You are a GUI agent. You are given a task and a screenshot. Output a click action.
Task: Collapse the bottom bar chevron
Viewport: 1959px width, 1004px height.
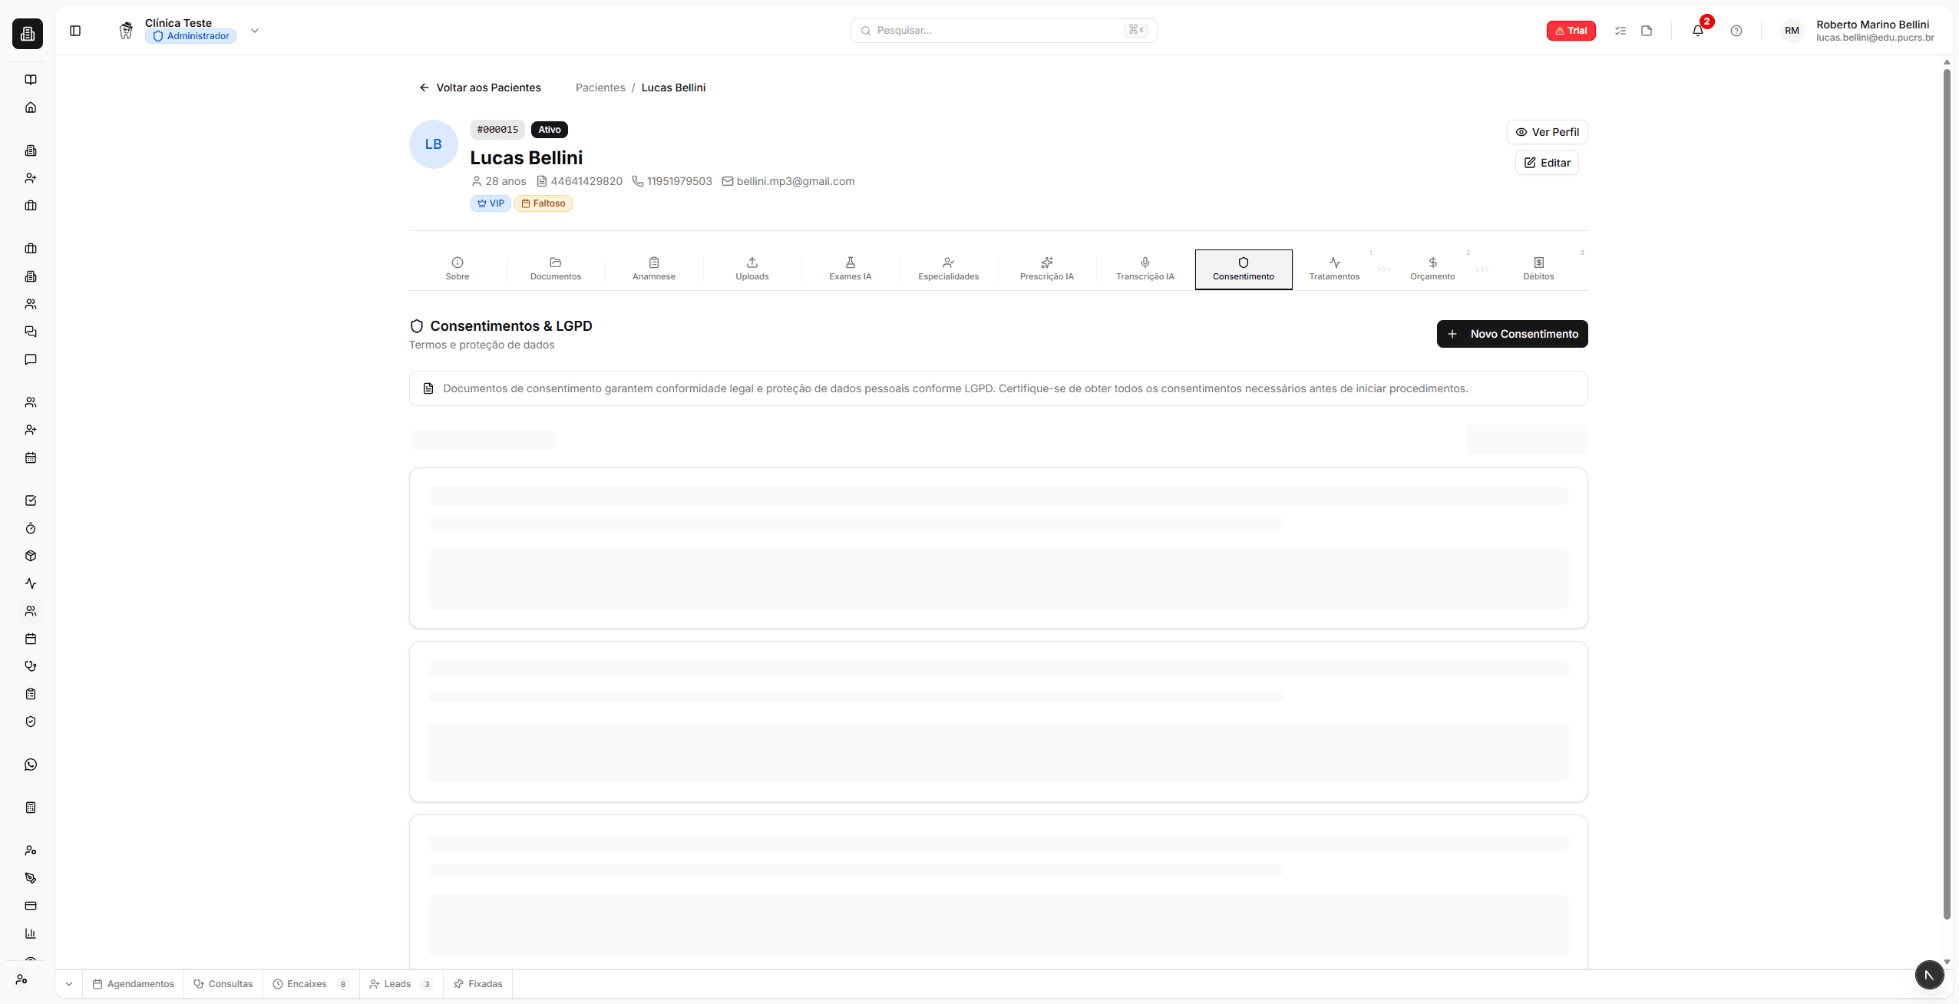click(x=69, y=984)
